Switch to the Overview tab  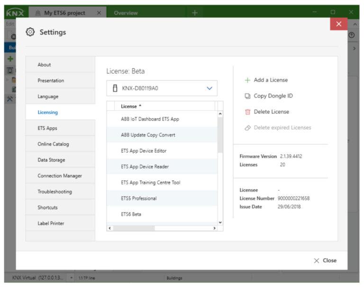click(x=126, y=13)
